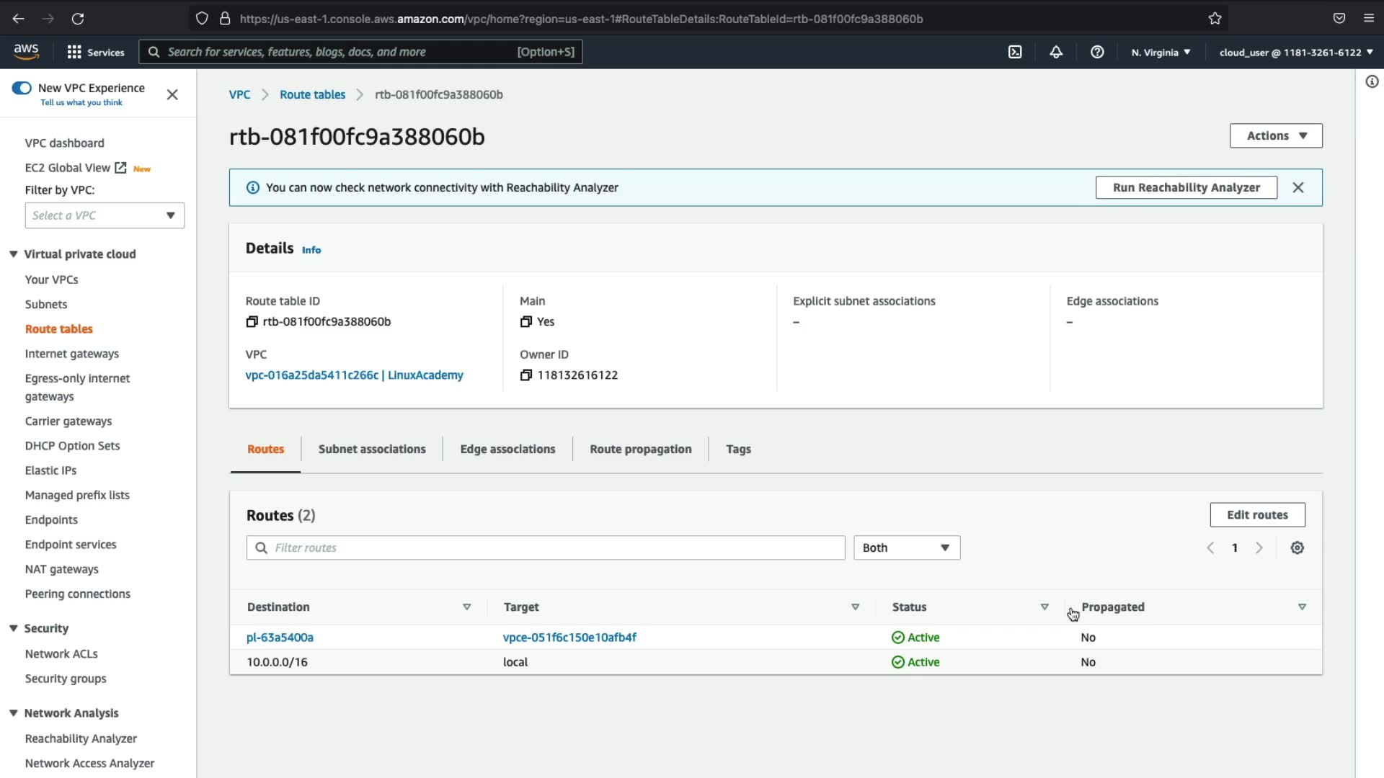
Task: Open the help question mark icon
Action: tap(1097, 52)
